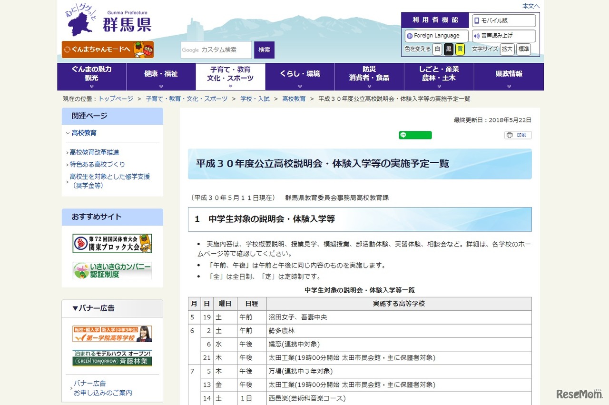Viewport: 609px width, 405px height.
Task: Open the くらし・環境 menu tab
Action: click(x=300, y=77)
